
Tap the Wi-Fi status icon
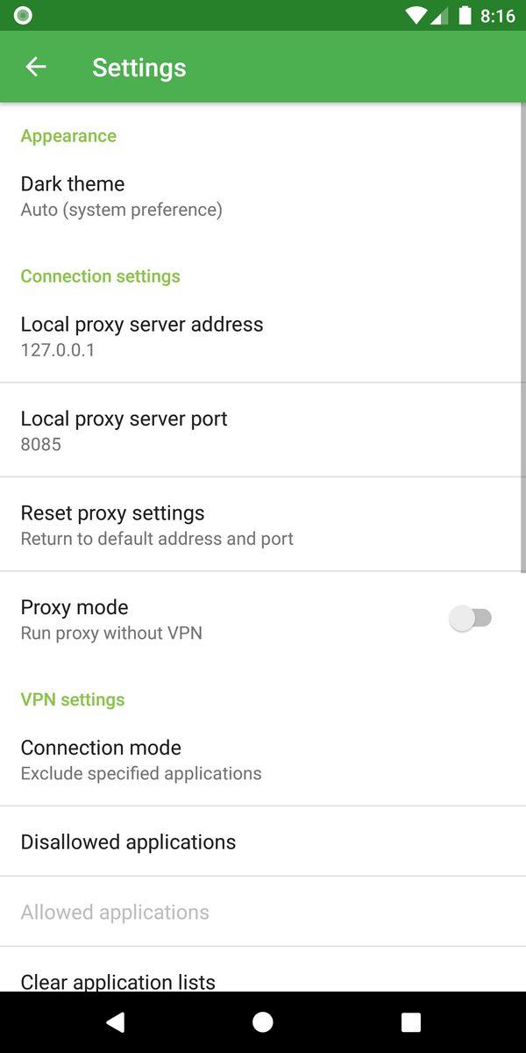coord(416,16)
